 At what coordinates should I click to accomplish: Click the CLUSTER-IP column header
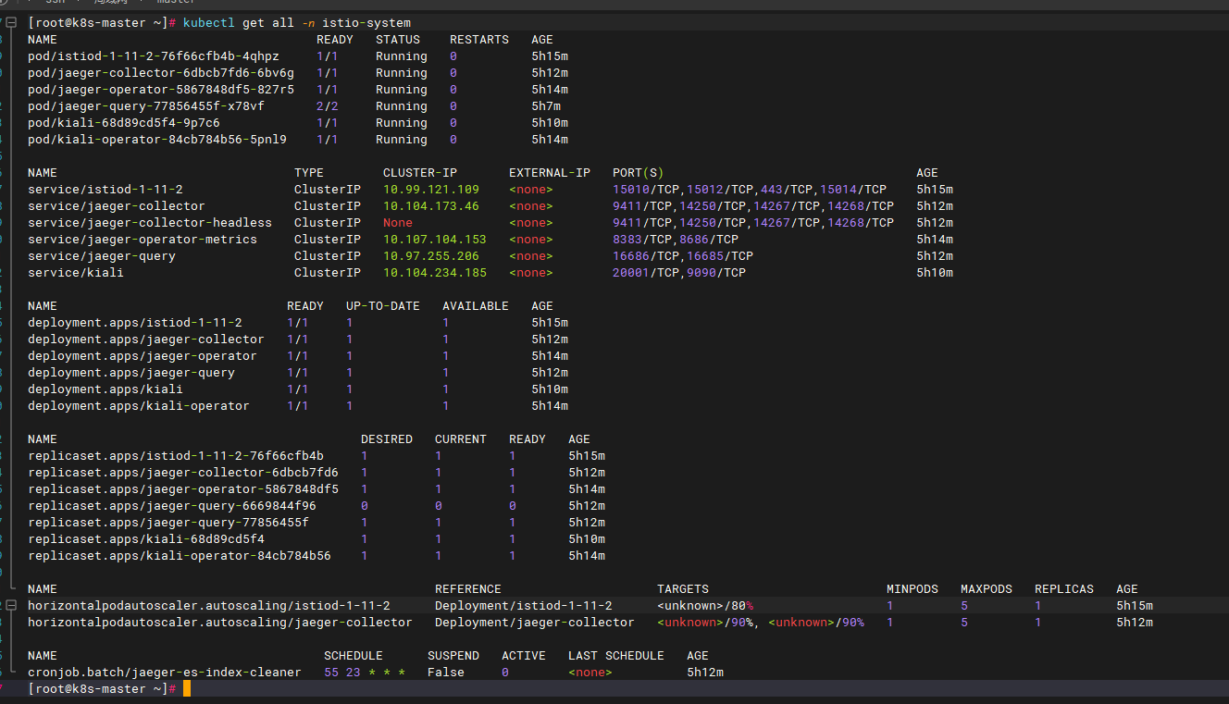tap(420, 172)
